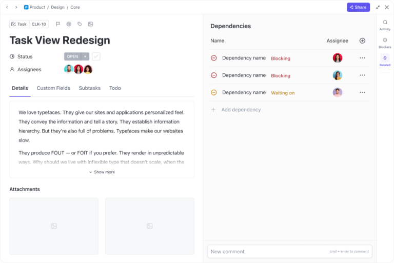Click the New comment input field
394x263 pixels.
[267, 251]
